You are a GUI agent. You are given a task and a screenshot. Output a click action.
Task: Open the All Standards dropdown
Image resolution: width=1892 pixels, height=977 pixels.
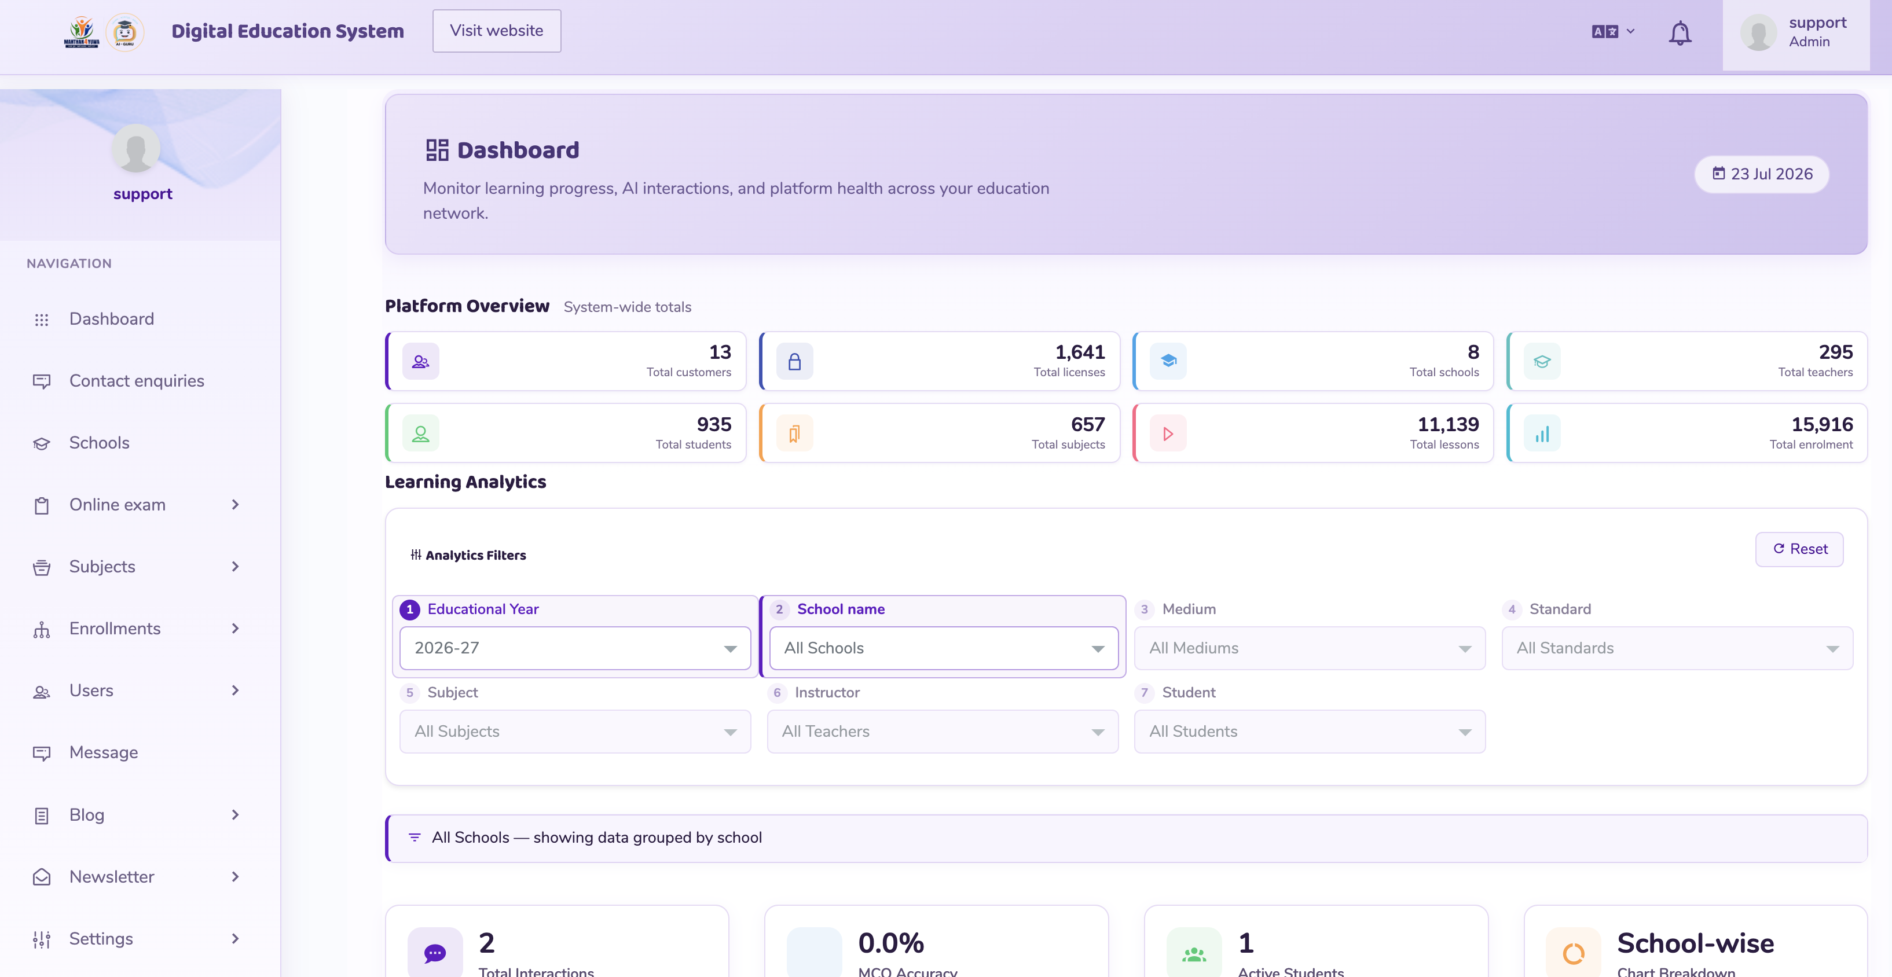(1678, 648)
